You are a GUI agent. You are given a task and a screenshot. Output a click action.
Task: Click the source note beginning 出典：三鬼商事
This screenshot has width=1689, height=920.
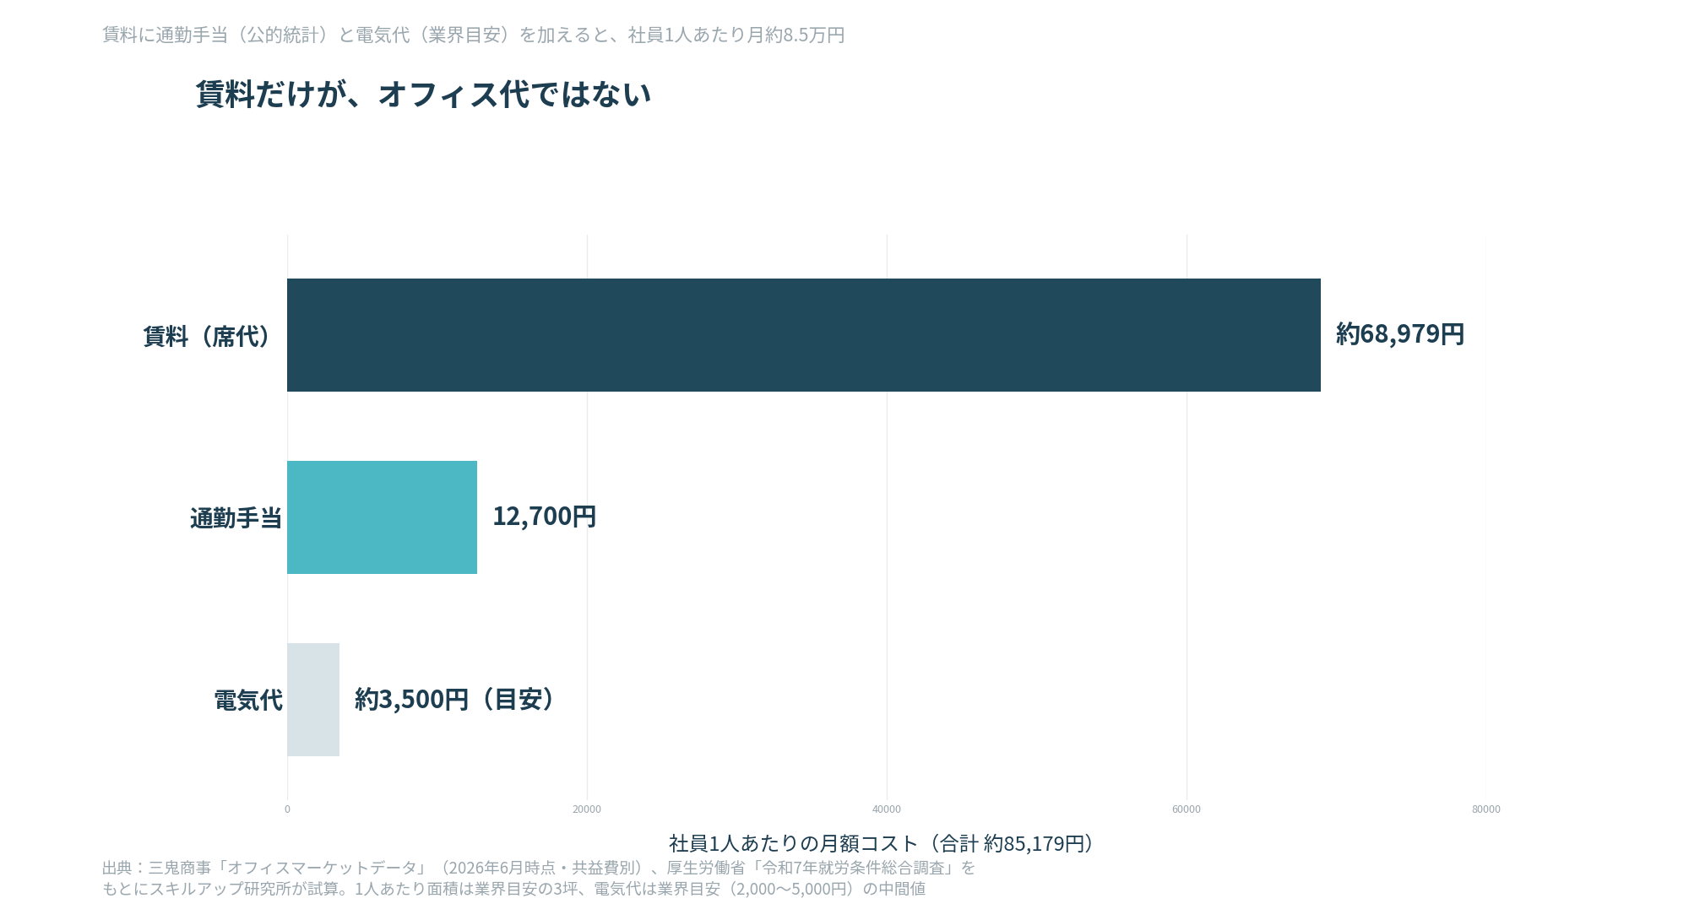(x=539, y=868)
